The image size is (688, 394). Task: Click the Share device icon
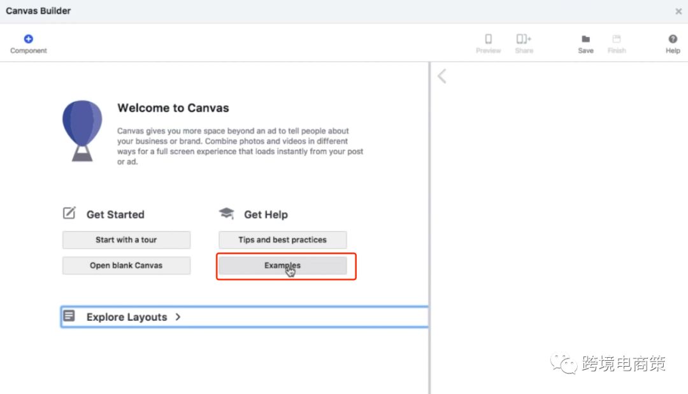click(x=524, y=39)
